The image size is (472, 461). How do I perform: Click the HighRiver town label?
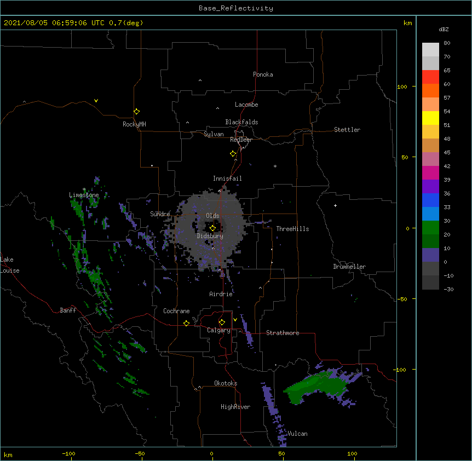pyautogui.click(x=235, y=407)
